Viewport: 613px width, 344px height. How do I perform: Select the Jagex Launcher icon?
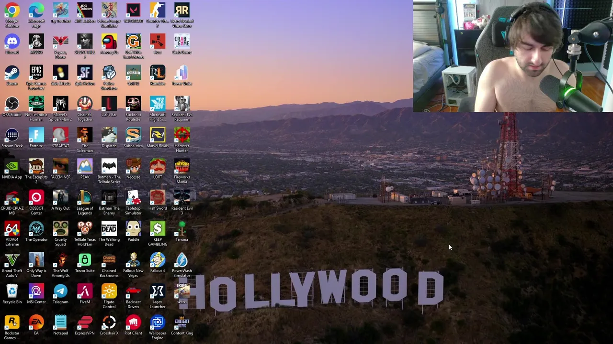(158, 290)
